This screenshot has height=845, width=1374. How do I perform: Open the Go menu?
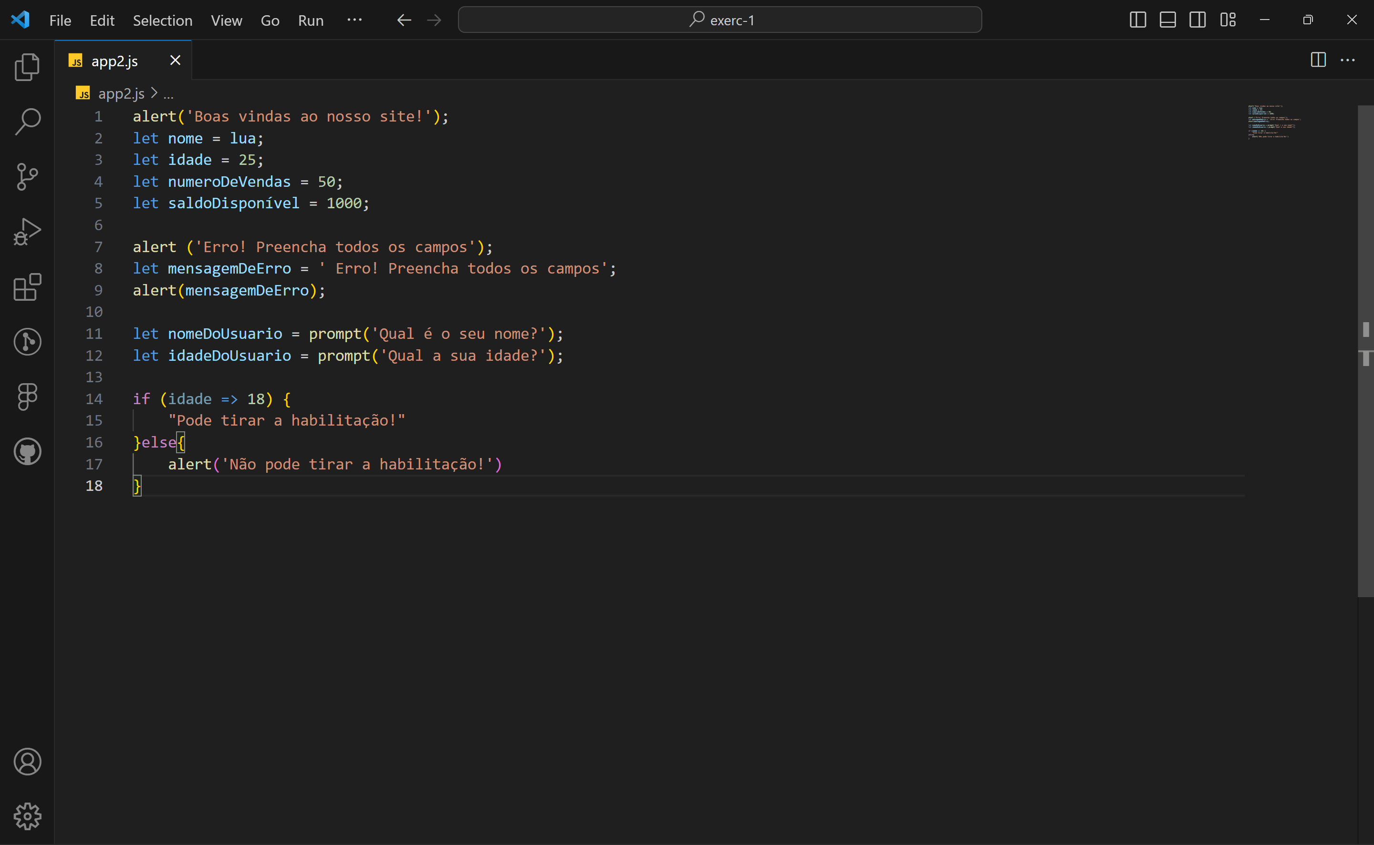[x=270, y=20]
